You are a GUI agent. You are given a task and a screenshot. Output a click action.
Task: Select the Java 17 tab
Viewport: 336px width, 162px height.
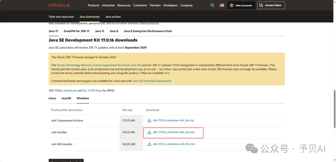tap(54, 31)
